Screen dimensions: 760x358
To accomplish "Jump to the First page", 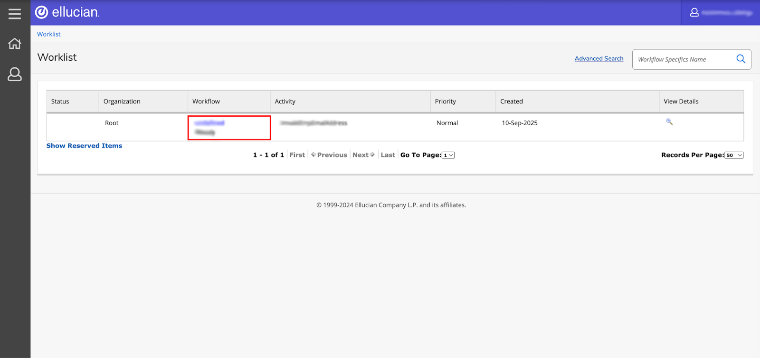I will (x=297, y=155).
